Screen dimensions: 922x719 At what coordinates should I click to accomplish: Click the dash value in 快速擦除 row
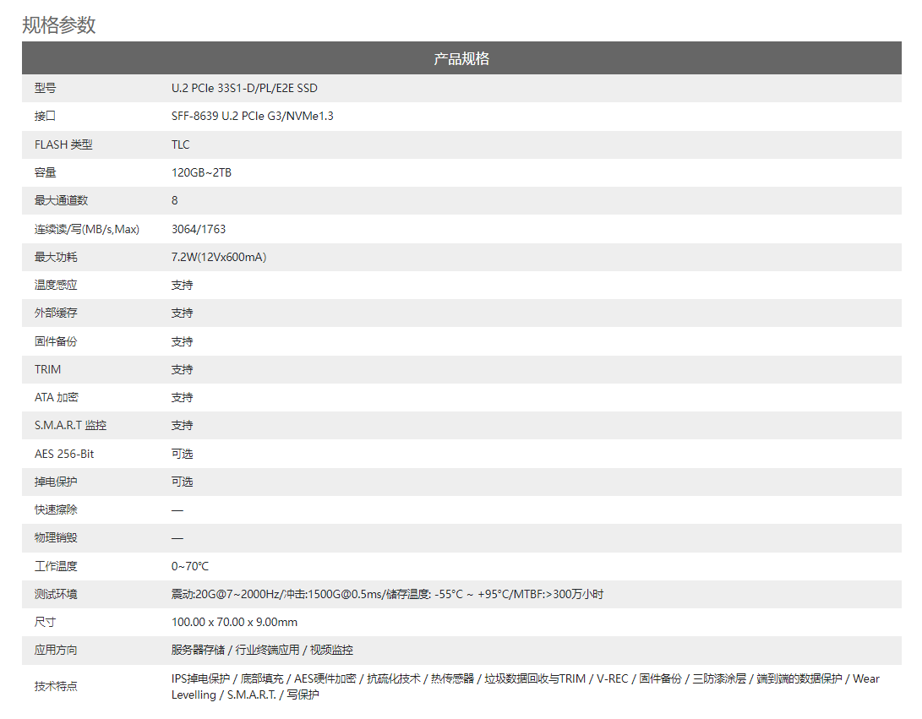pos(177,510)
